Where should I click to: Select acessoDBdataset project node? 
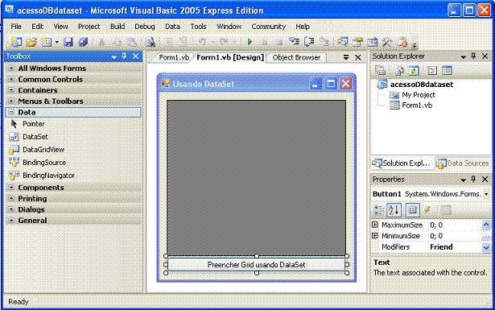coord(422,85)
